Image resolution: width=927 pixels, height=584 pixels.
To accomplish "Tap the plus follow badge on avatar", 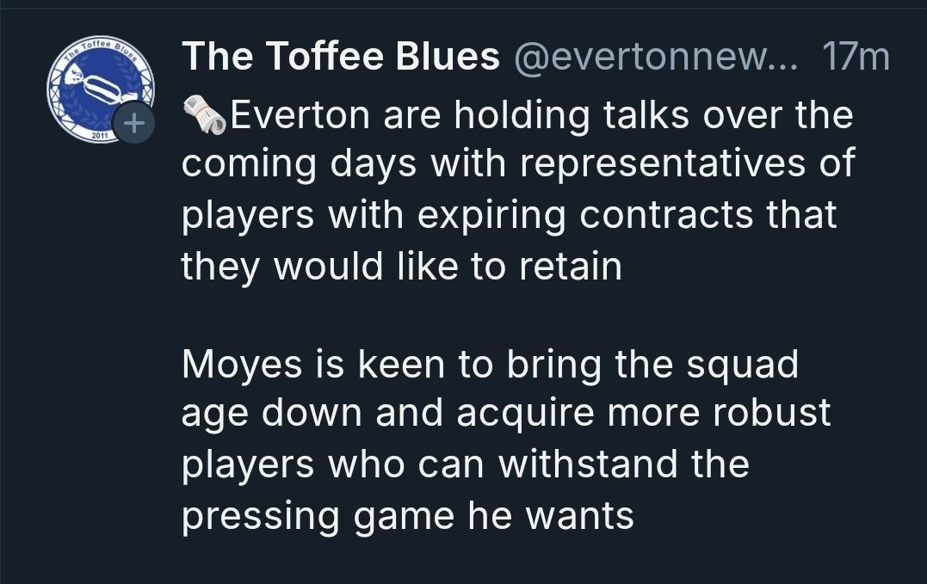I will (x=133, y=124).
